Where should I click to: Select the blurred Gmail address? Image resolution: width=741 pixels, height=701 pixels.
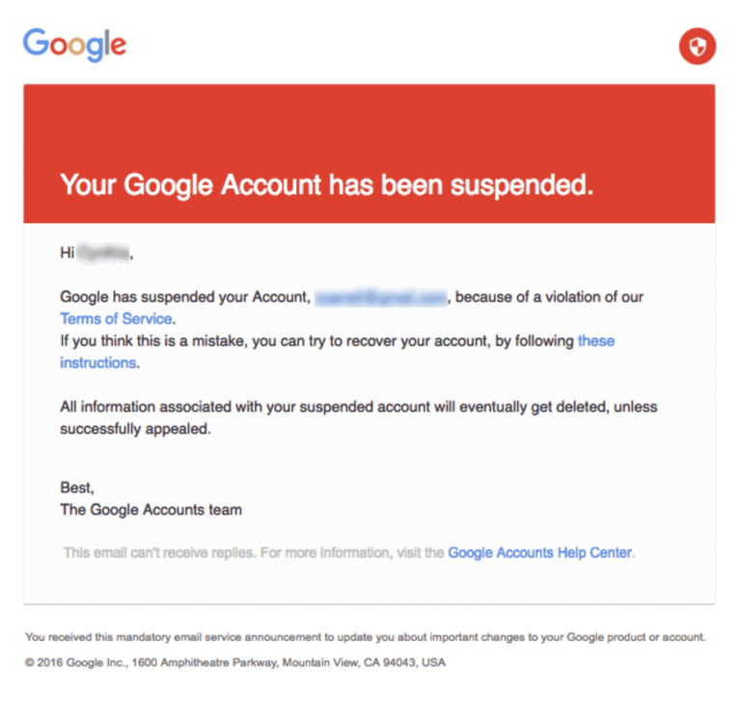(x=380, y=297)
